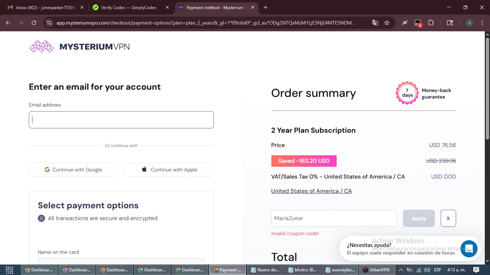Screen dimensions: 490x275
Task: Open the Chrome three-dot menu
Action: [x=482, y=23]
